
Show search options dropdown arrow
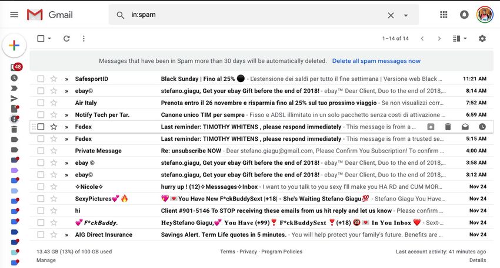click(x=406, y=15)
